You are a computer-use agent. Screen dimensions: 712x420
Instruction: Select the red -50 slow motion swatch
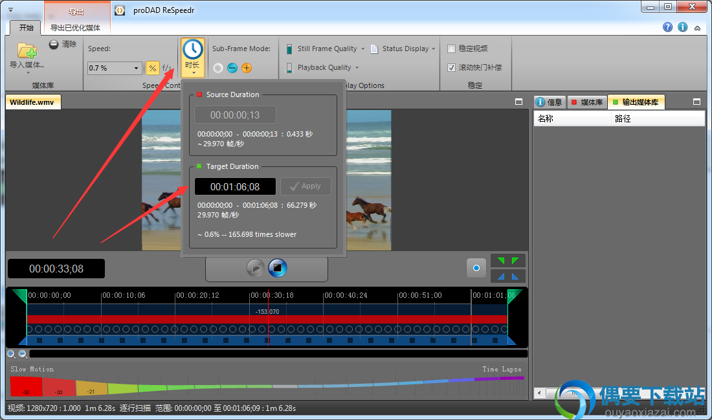tap(27, 387)
